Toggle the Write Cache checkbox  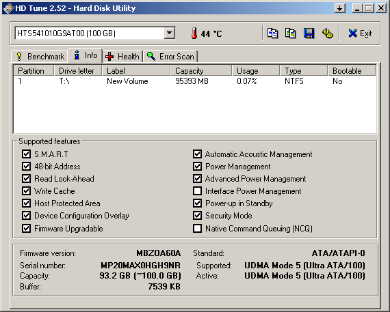point(26,191)
